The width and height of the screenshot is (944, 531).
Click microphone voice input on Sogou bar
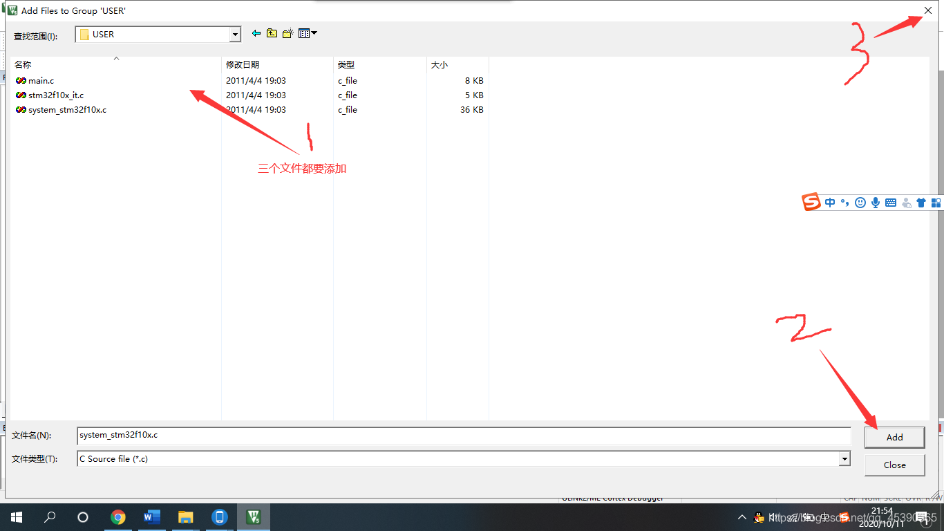pyautogui.click(x=876, y=203)
